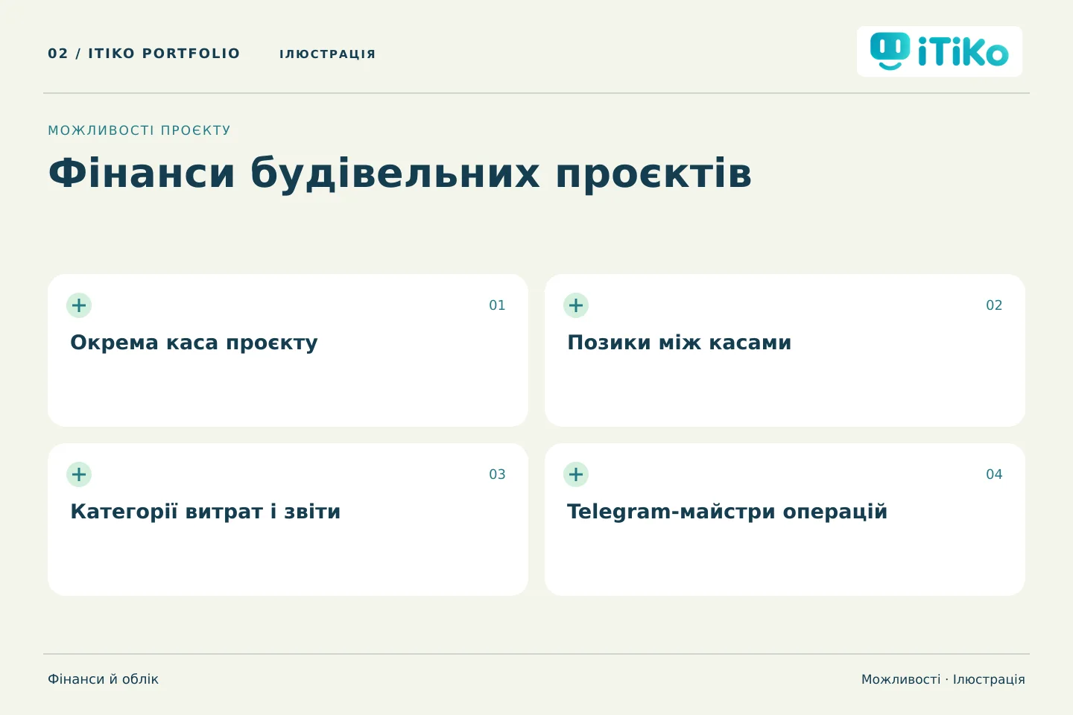Viewport: 1073px width, 715px height.
Task: Click the Фінанси й облік footer text
Action: [103, 679]
